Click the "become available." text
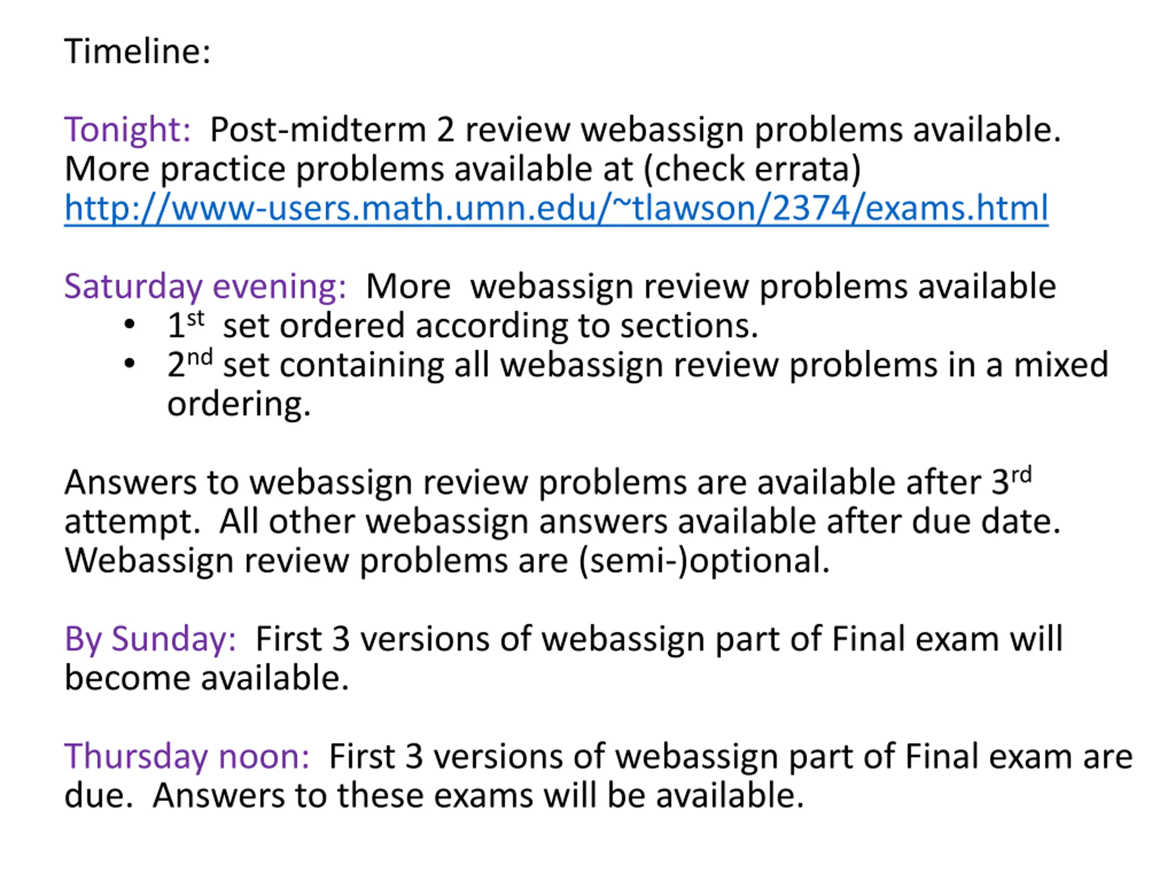Image resolution: width=1175 pixels, height=881 pixels. click(207, 678)
